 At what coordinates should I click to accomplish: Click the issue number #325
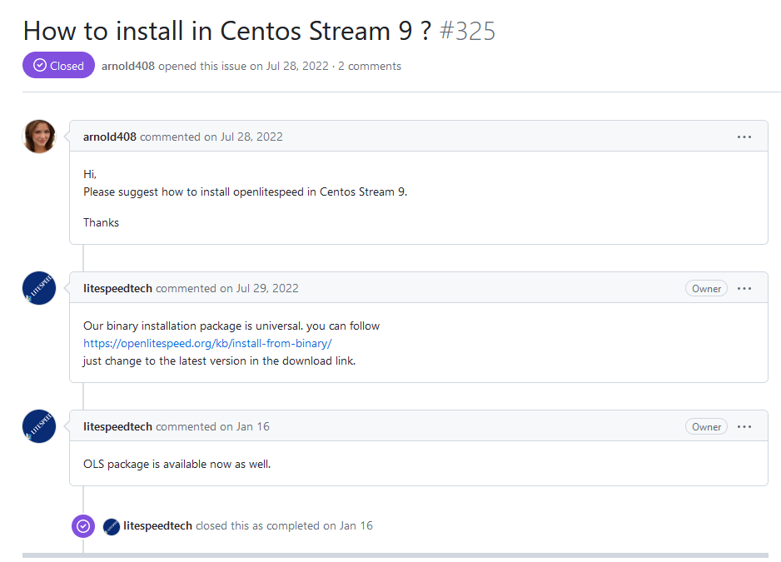point(467,31)
